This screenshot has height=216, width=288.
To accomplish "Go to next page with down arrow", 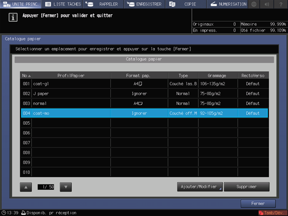I will pos(66,187).
